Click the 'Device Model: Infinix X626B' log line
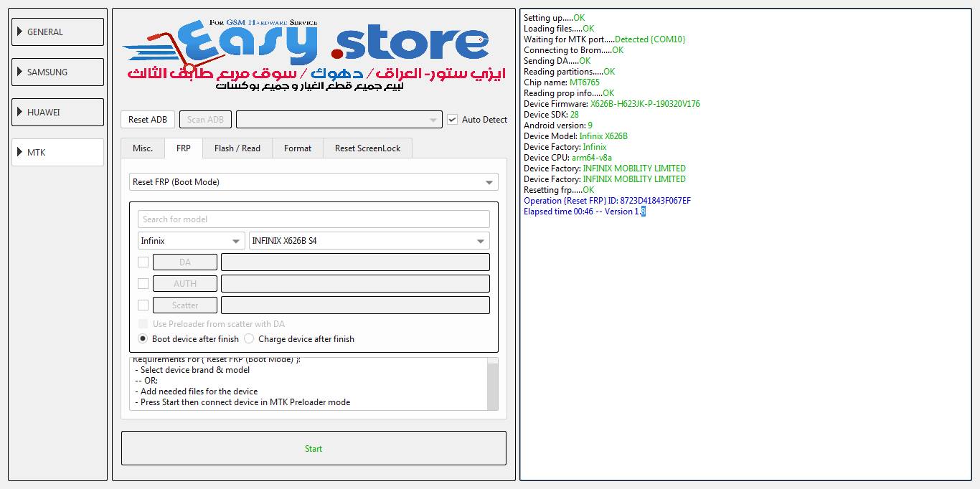 (576, 136)
